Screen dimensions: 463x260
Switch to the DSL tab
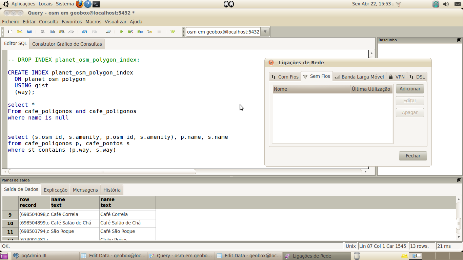[x=417, y=77]
